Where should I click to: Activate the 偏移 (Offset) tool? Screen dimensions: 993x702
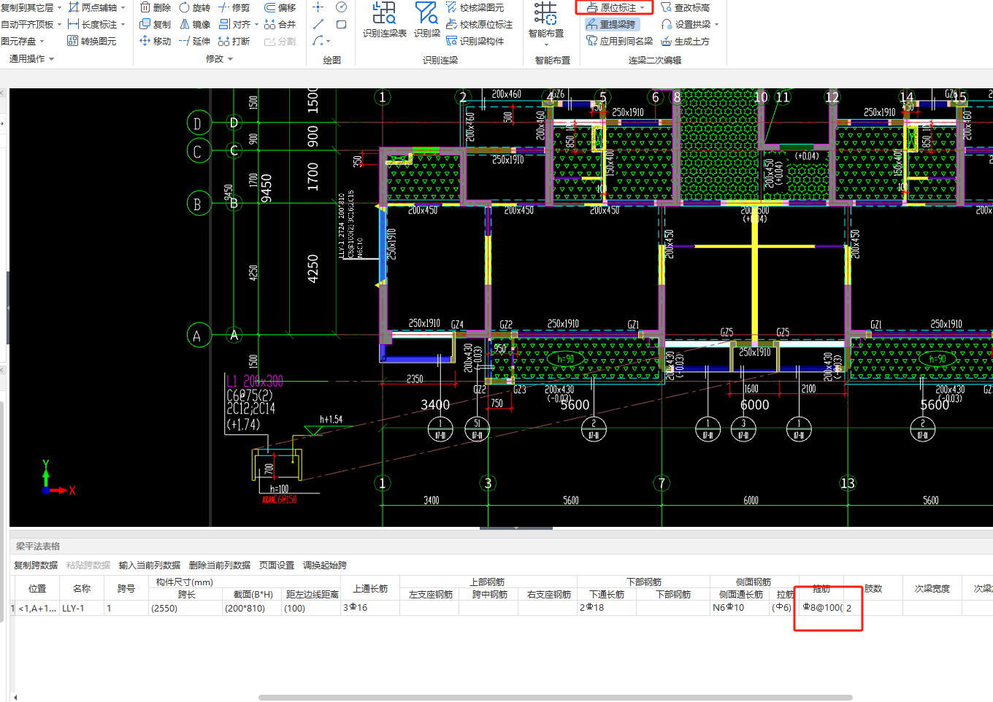point(280,7)
